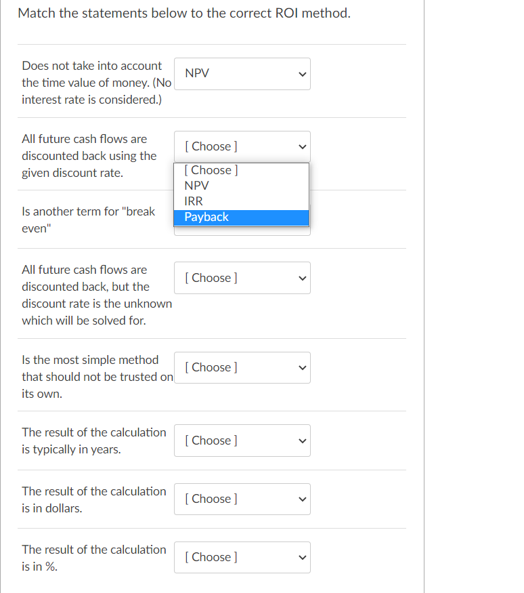Image resolution: width=524 pixels, height=593 pixels.
Task: Select NPV from the open dropdown list
Action: pyautogui.click(x=196, y=185)
